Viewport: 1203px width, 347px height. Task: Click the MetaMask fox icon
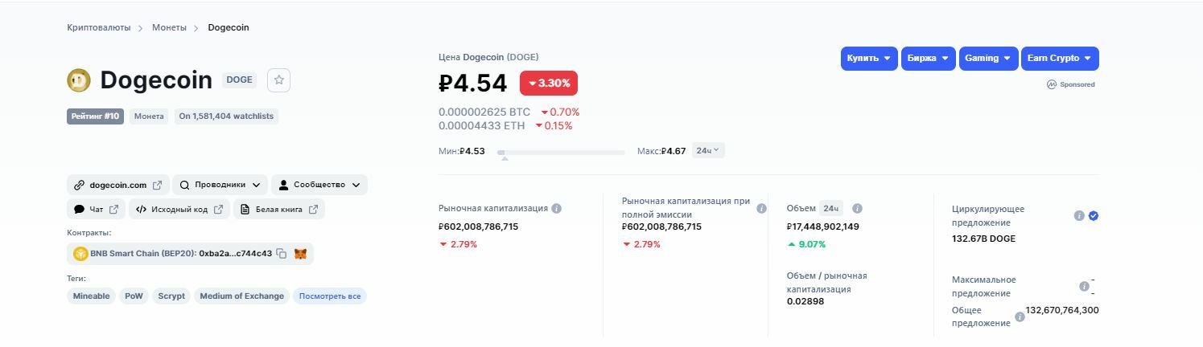click(x=300, y=254)
